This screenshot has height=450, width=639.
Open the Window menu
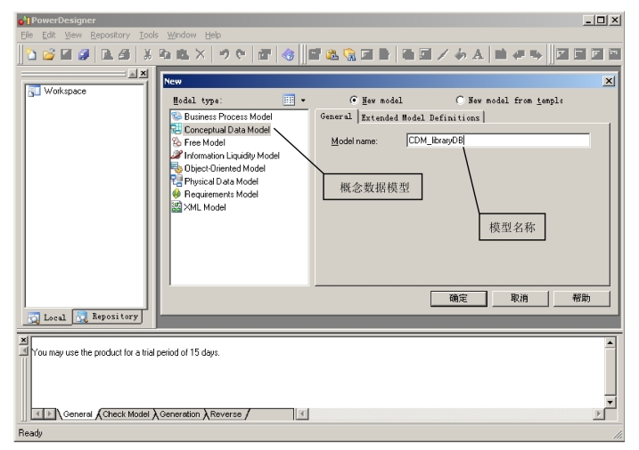coord(181,35)
